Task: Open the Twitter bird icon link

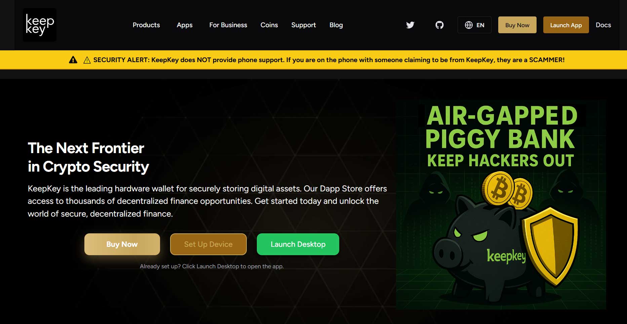Action: tap(410, 25)
